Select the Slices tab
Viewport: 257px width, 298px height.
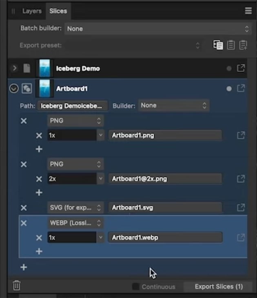coord(58,11)
